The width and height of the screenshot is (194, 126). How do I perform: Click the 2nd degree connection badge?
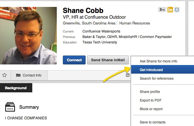point(162,9)
